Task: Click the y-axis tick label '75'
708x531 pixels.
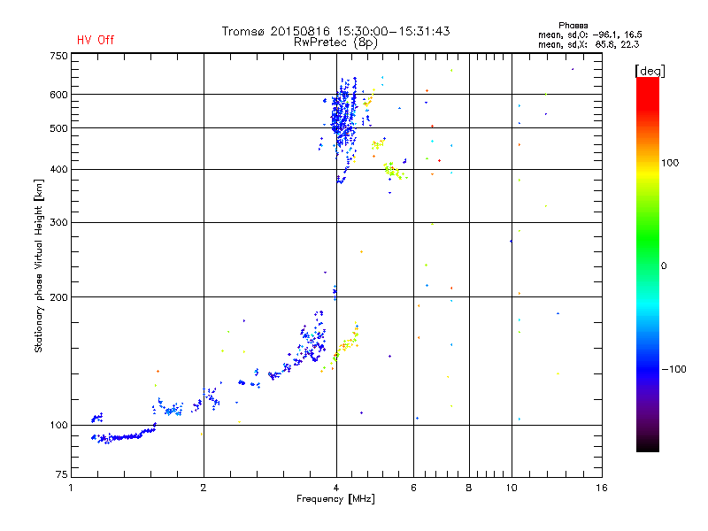Action: pyautogui.click(x=62, y=474)
